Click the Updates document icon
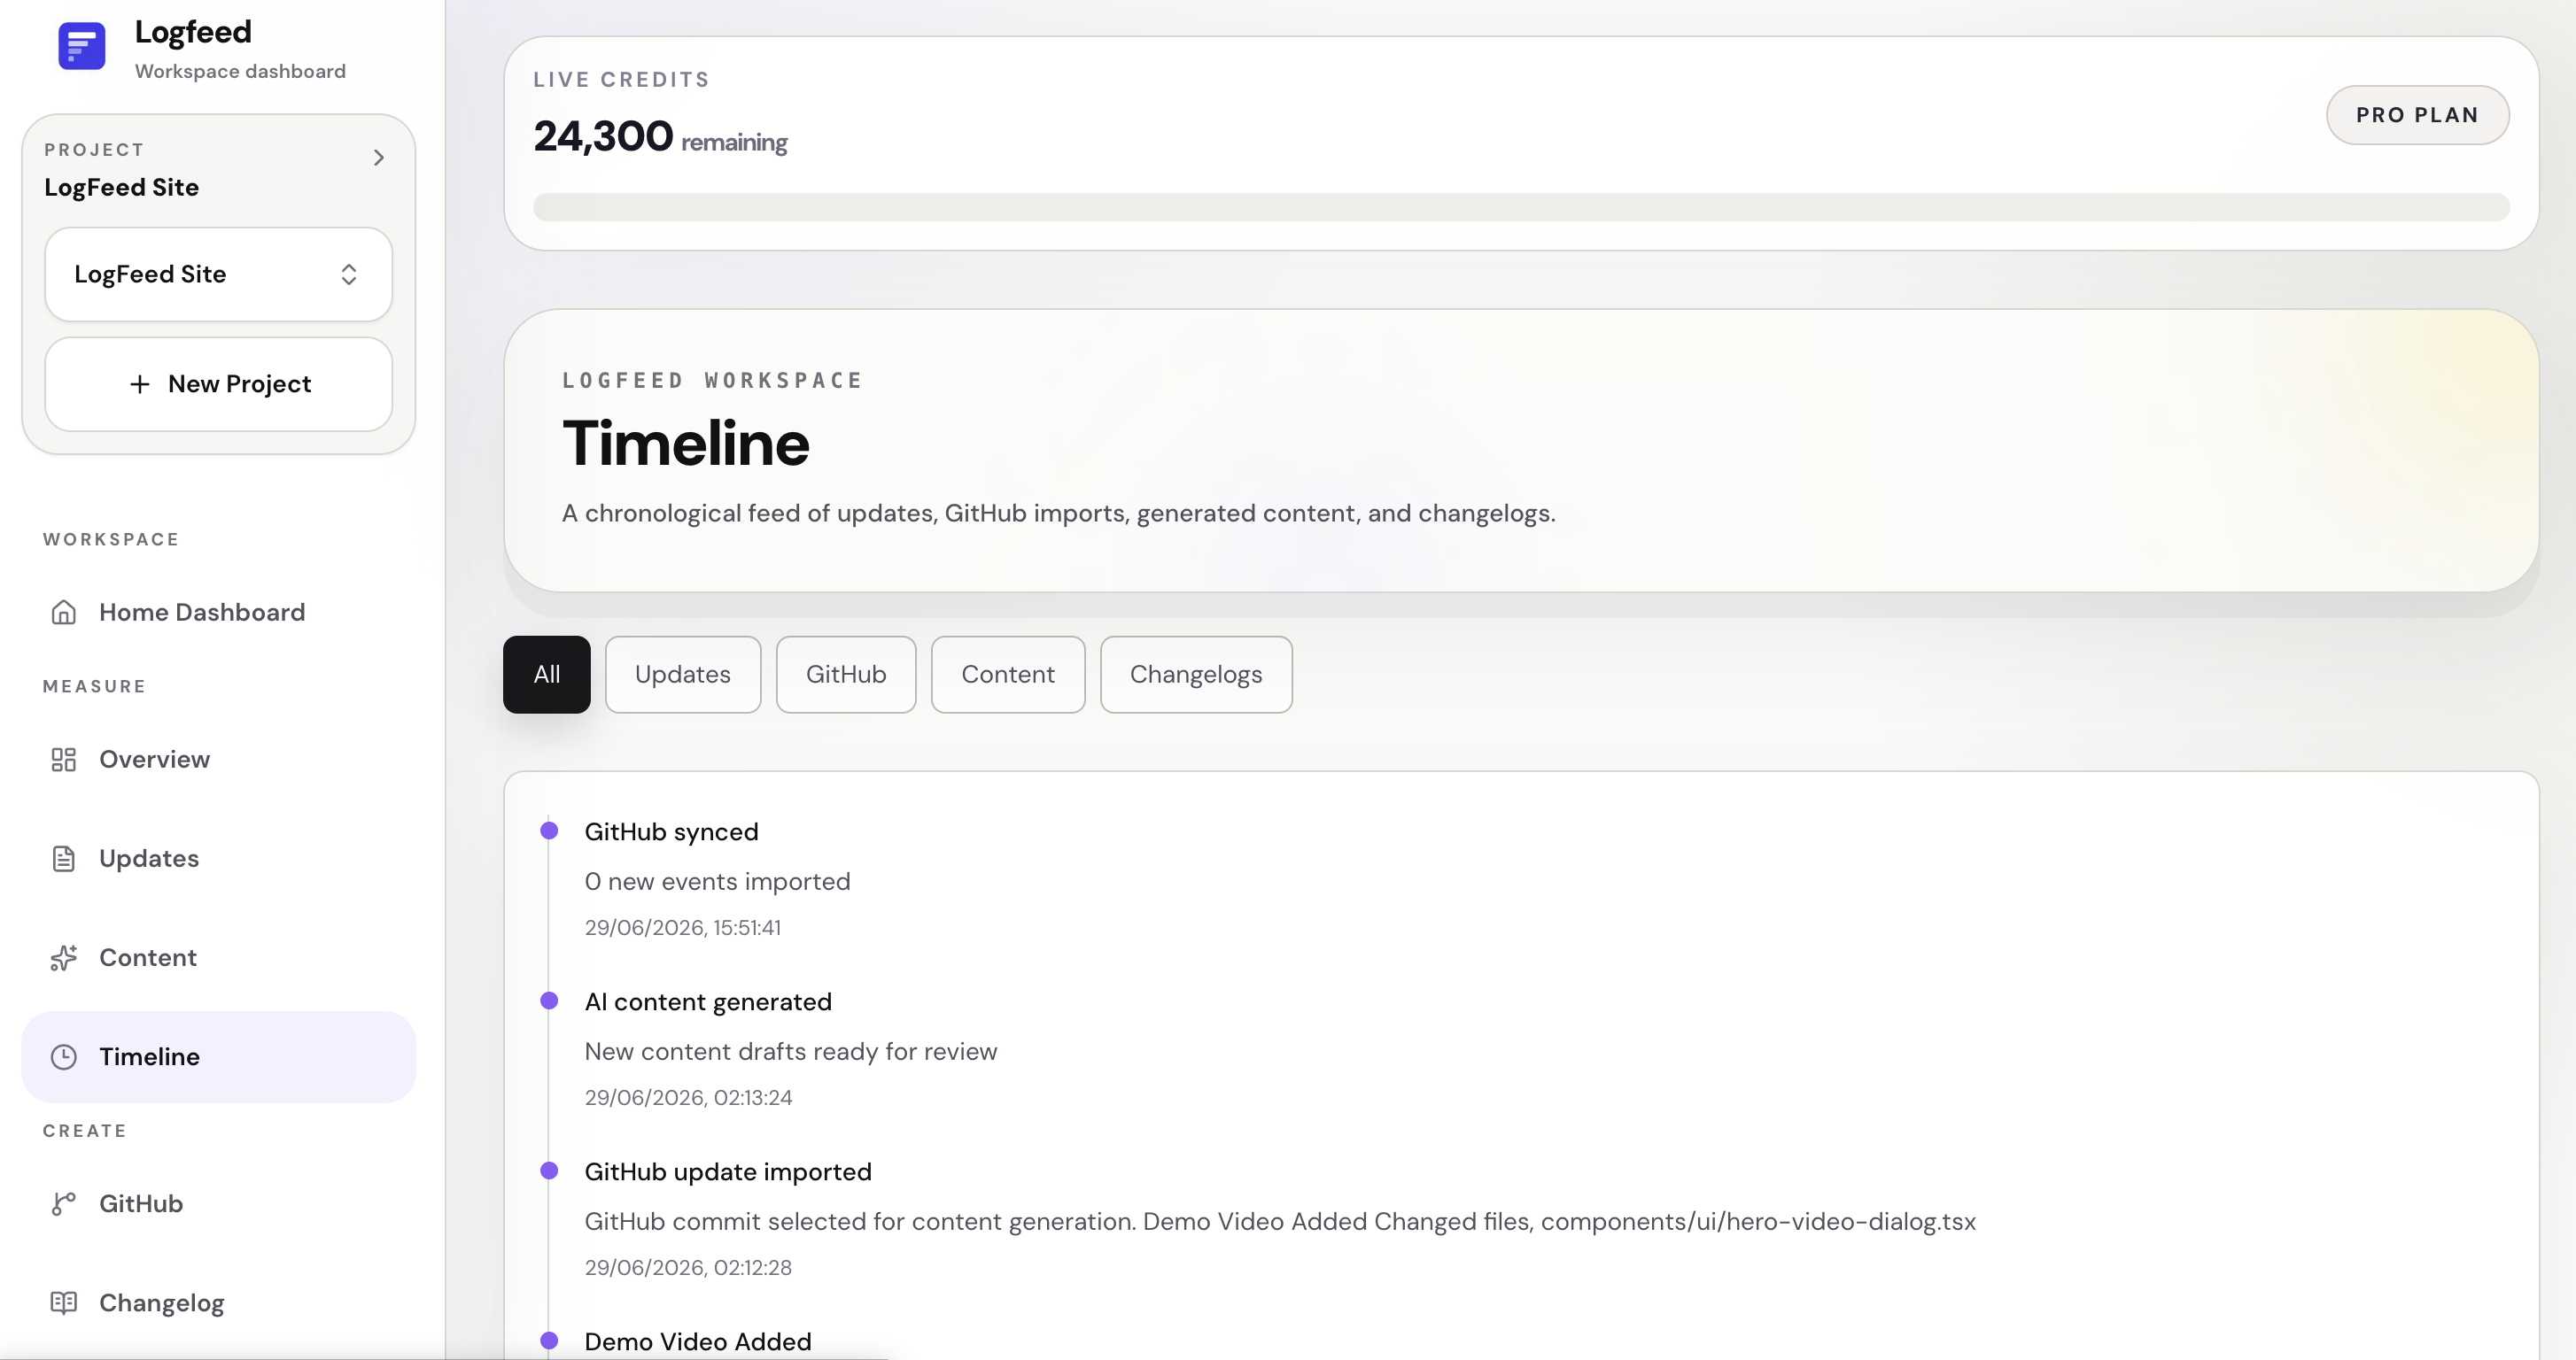 tap(64, 858)
